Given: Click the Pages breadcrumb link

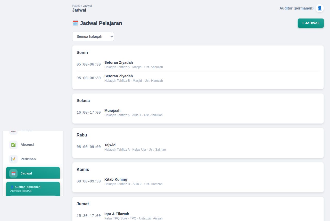Looking at the screenshot, I should (x=76, y=6).
